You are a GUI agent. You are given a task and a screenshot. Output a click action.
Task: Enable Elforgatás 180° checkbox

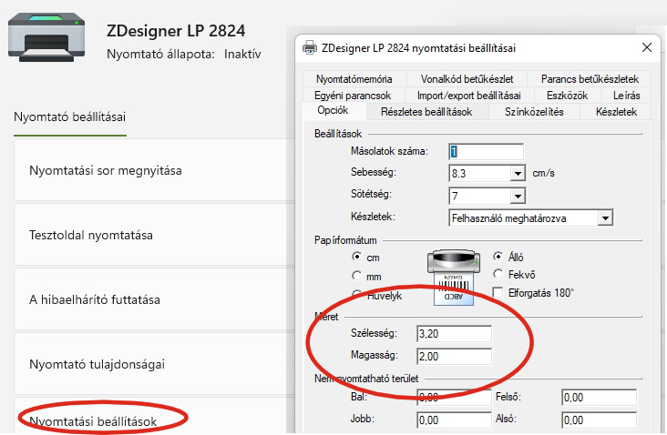point(498,292)
